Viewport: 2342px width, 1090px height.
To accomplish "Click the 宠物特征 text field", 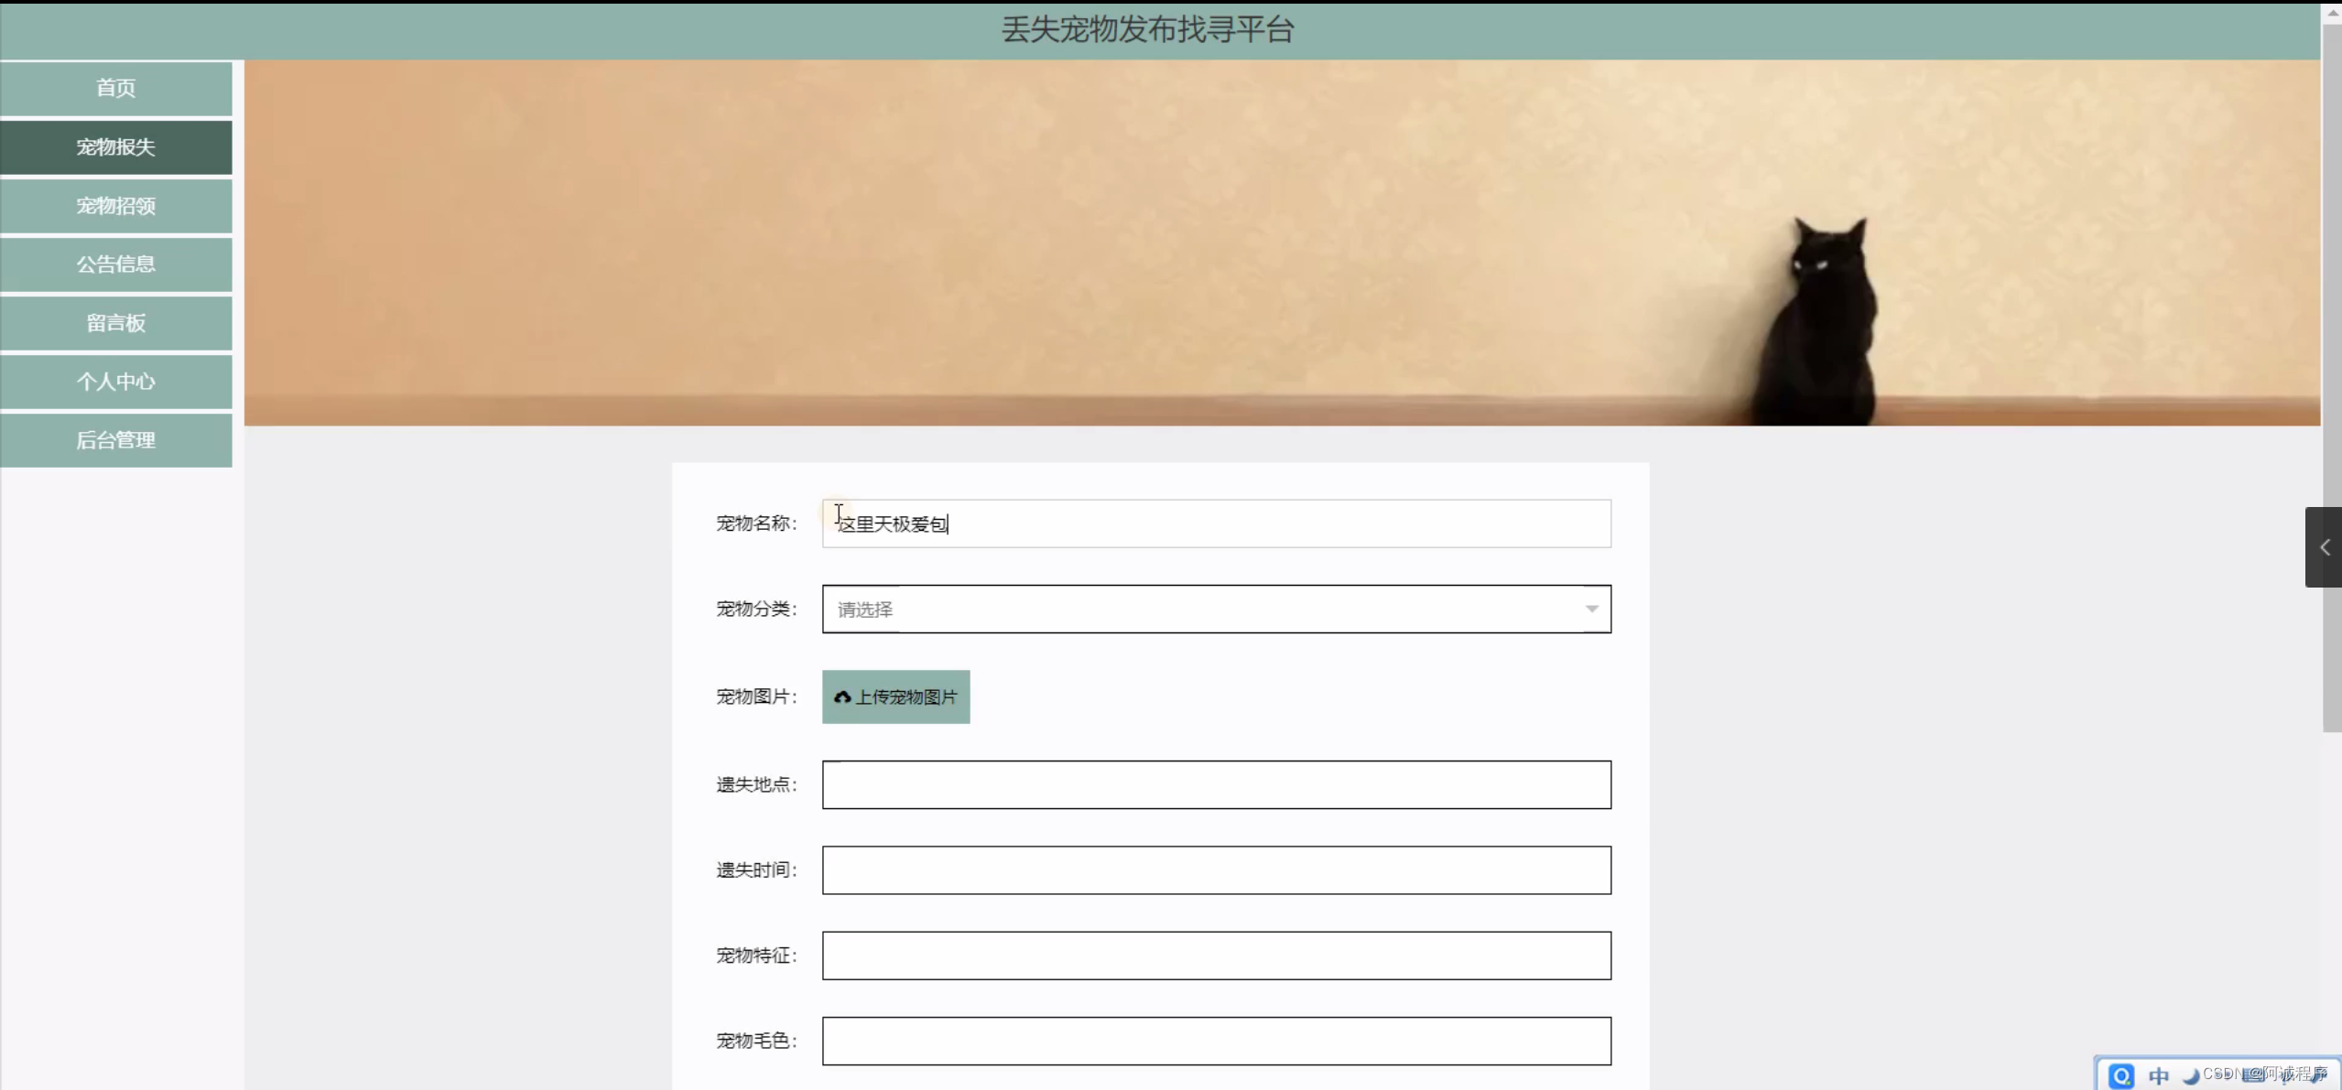I will click(x=1216, y=955).
